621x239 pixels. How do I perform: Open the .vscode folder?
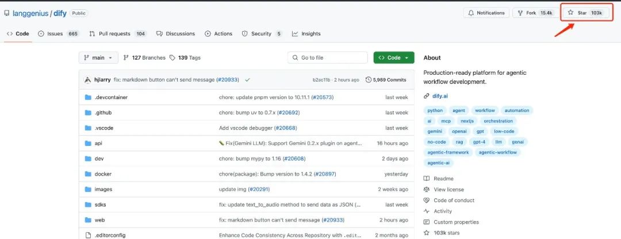pyautogui.click(x=104, y=128)
